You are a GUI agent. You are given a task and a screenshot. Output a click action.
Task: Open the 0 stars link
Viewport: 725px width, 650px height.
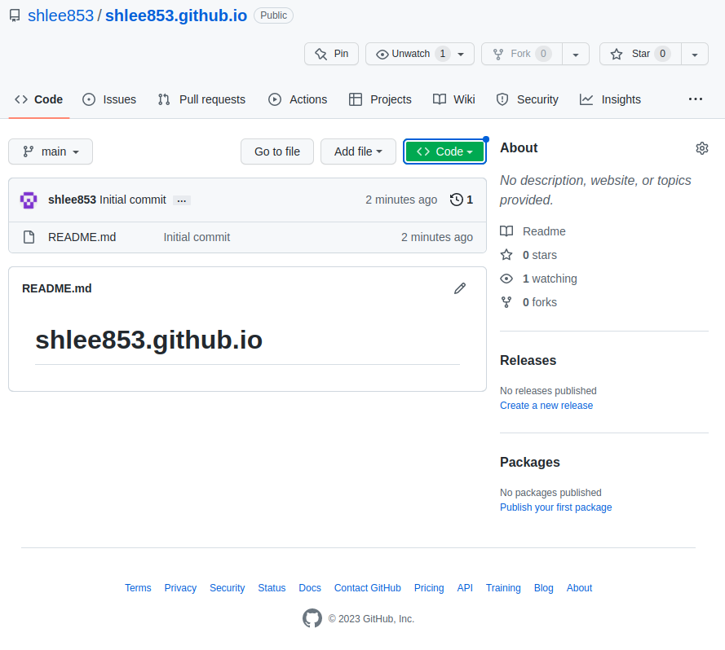(540, 255)
